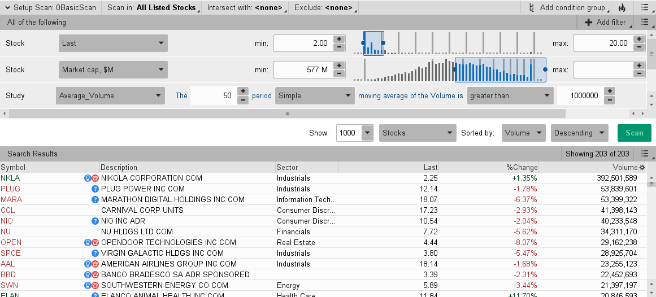
Task: Click the question mark icon in NIO row
Action: point(95,221)
